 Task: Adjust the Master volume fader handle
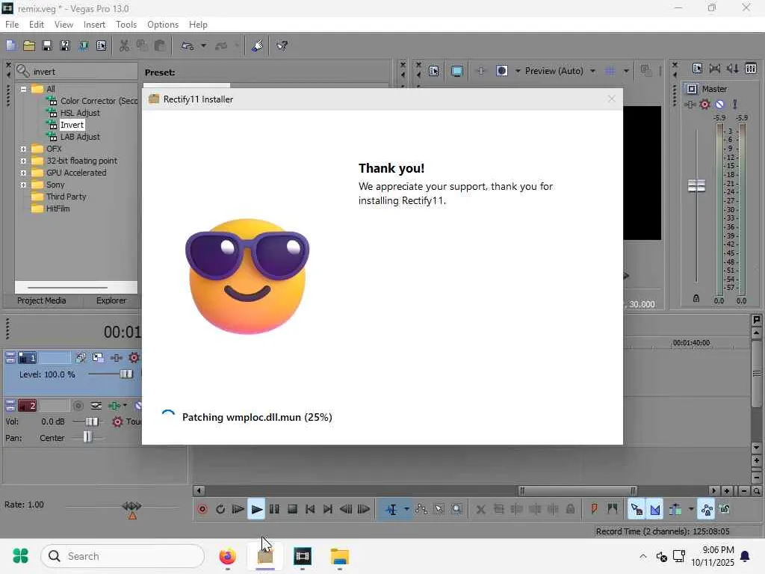[x=696, y=186]
